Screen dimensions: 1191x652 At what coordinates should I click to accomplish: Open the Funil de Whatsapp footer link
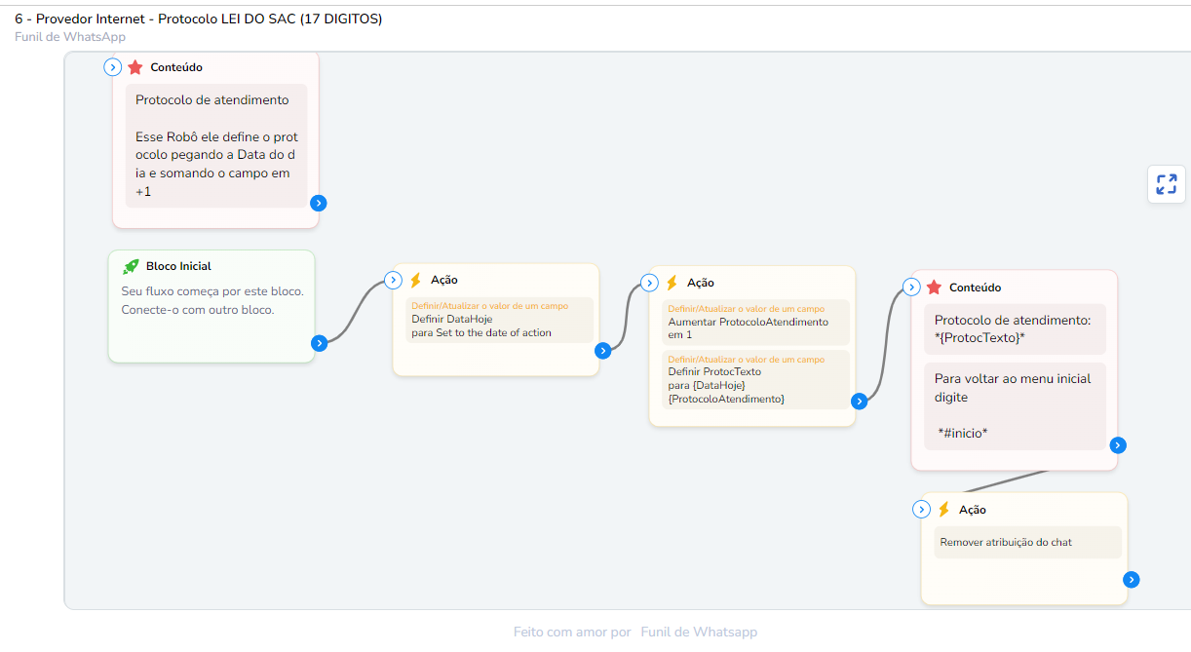698,632
